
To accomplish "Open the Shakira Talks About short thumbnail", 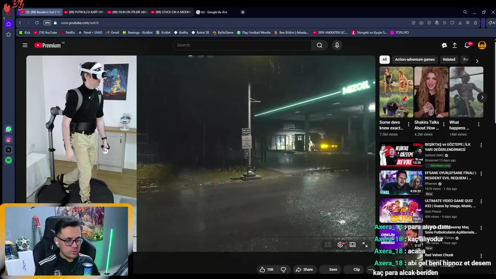I will pyautogui.click(x=431, y=92).
